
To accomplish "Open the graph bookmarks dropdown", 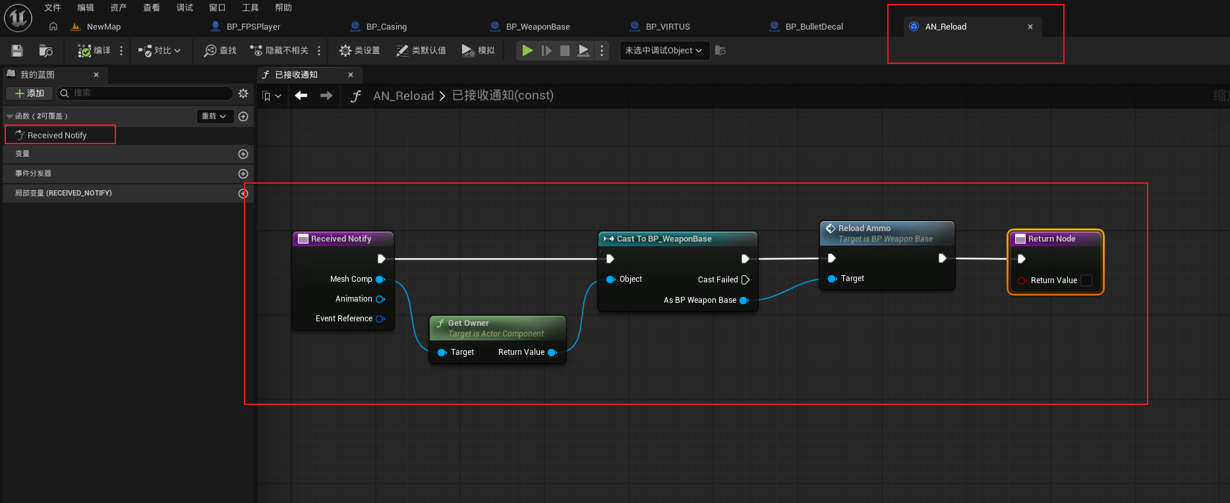I will pos(272,96).
